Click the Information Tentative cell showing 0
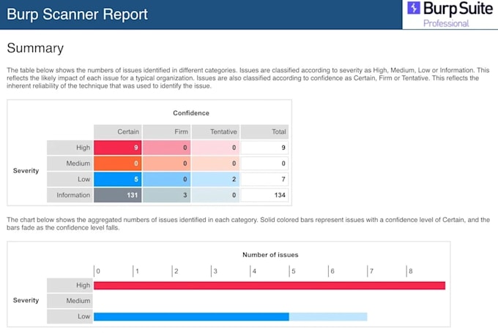This screenshot has width=498, height=336. point(215,195)
